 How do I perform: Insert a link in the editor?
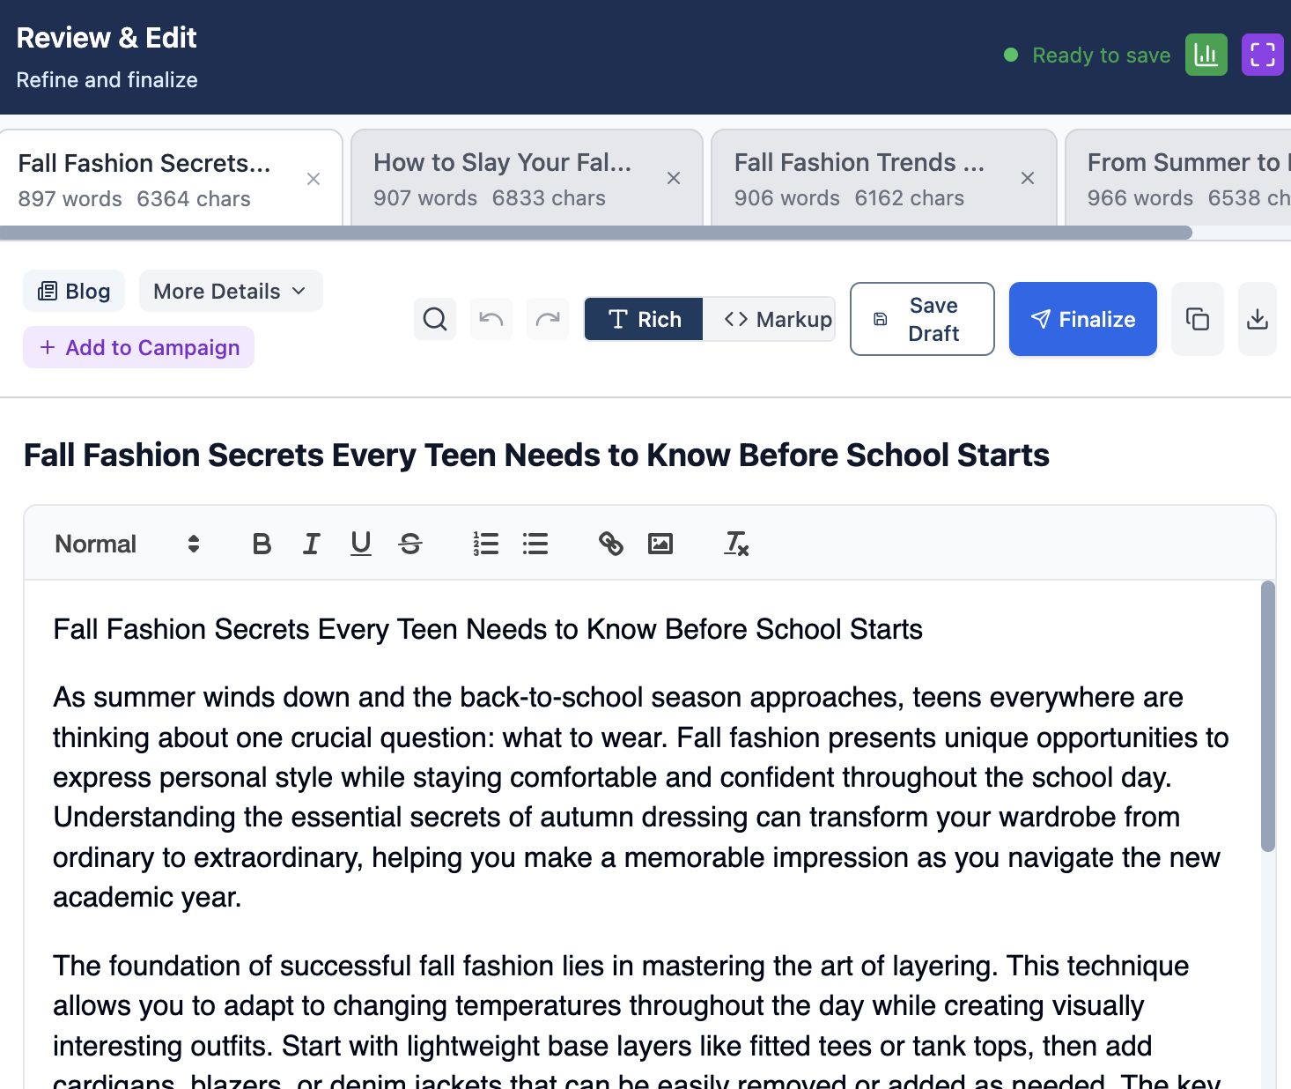pyautogui.click(x=610, y=544)
